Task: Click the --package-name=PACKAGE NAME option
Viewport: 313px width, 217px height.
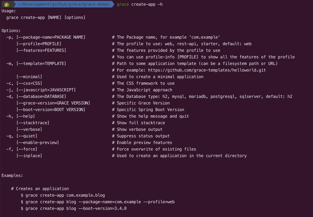Action: [51, 37]
